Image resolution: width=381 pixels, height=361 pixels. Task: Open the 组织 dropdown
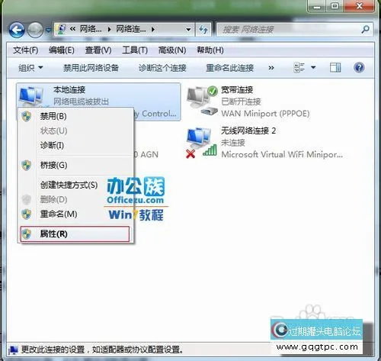click(x=30, y=68)
